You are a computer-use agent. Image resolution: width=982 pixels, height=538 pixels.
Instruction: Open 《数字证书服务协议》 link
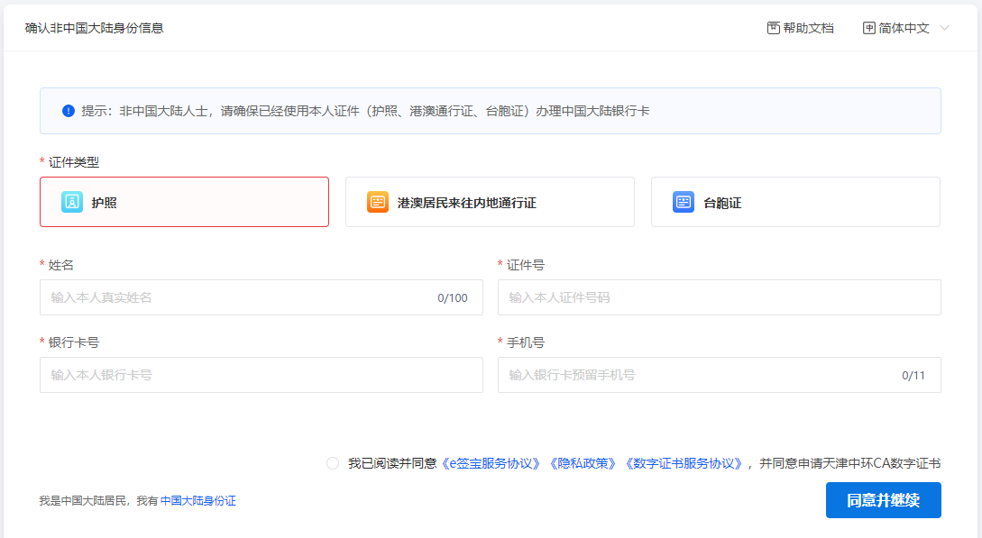[684, 463]
